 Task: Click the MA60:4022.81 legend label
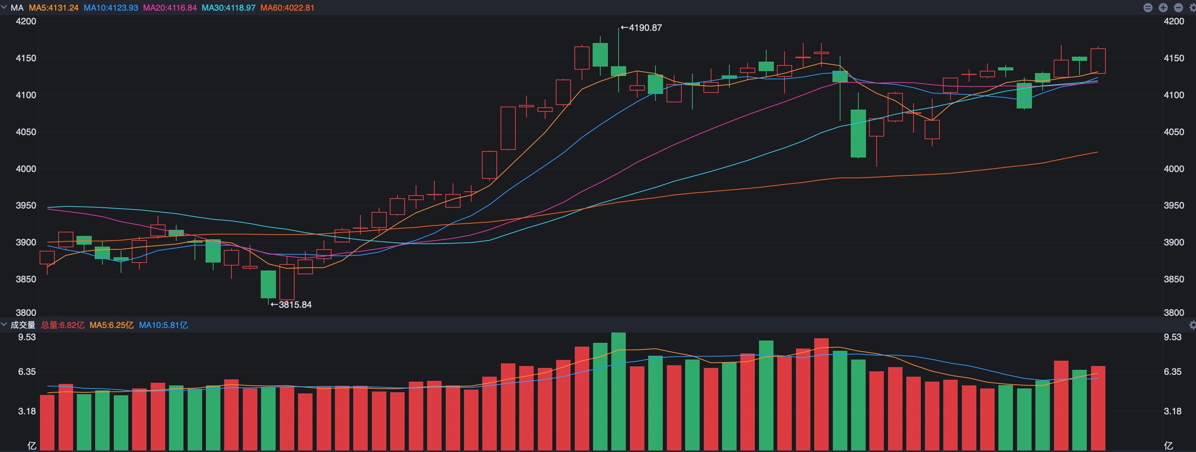(x=287, y=8)
